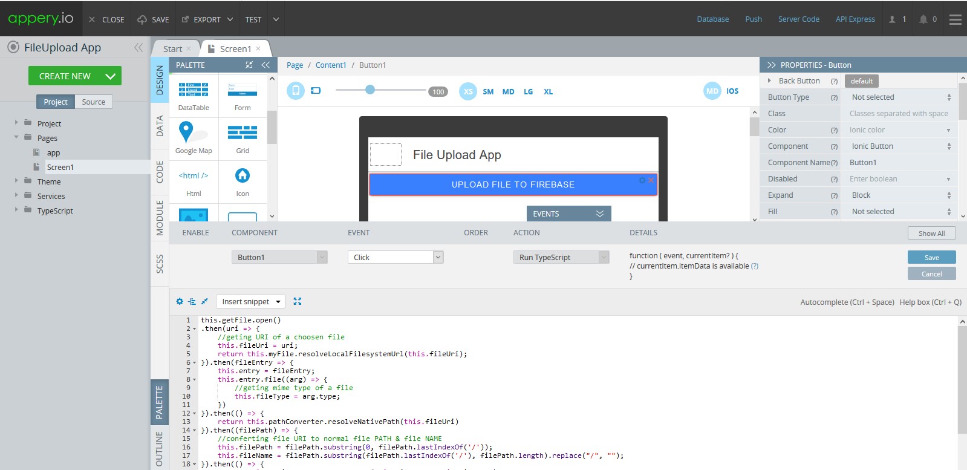Click the Content1 breadcrumb link

coord(331,65)
